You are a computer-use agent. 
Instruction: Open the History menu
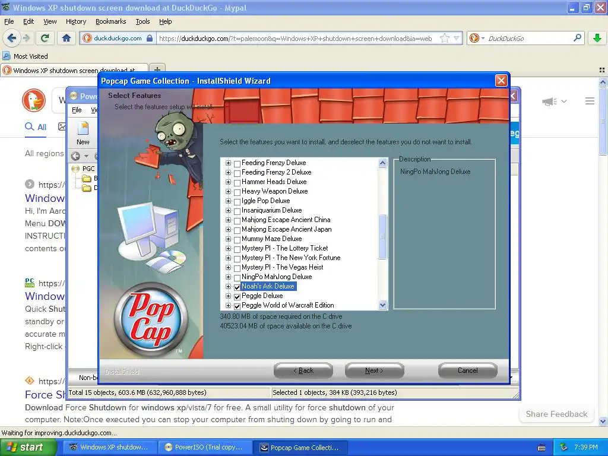click(x=75, y=21)
